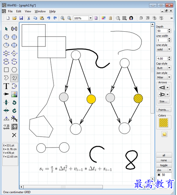Open the zoom percentage dropdown
This screenshot has height=195, width=177.
coord(90,18)
